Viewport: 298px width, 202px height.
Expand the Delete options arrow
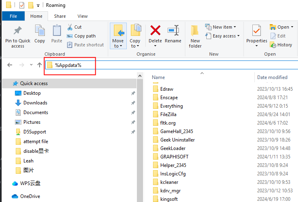point(155,46)
